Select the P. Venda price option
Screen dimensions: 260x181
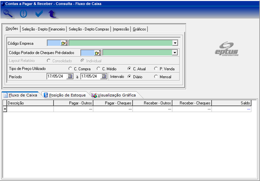[156, 69]
